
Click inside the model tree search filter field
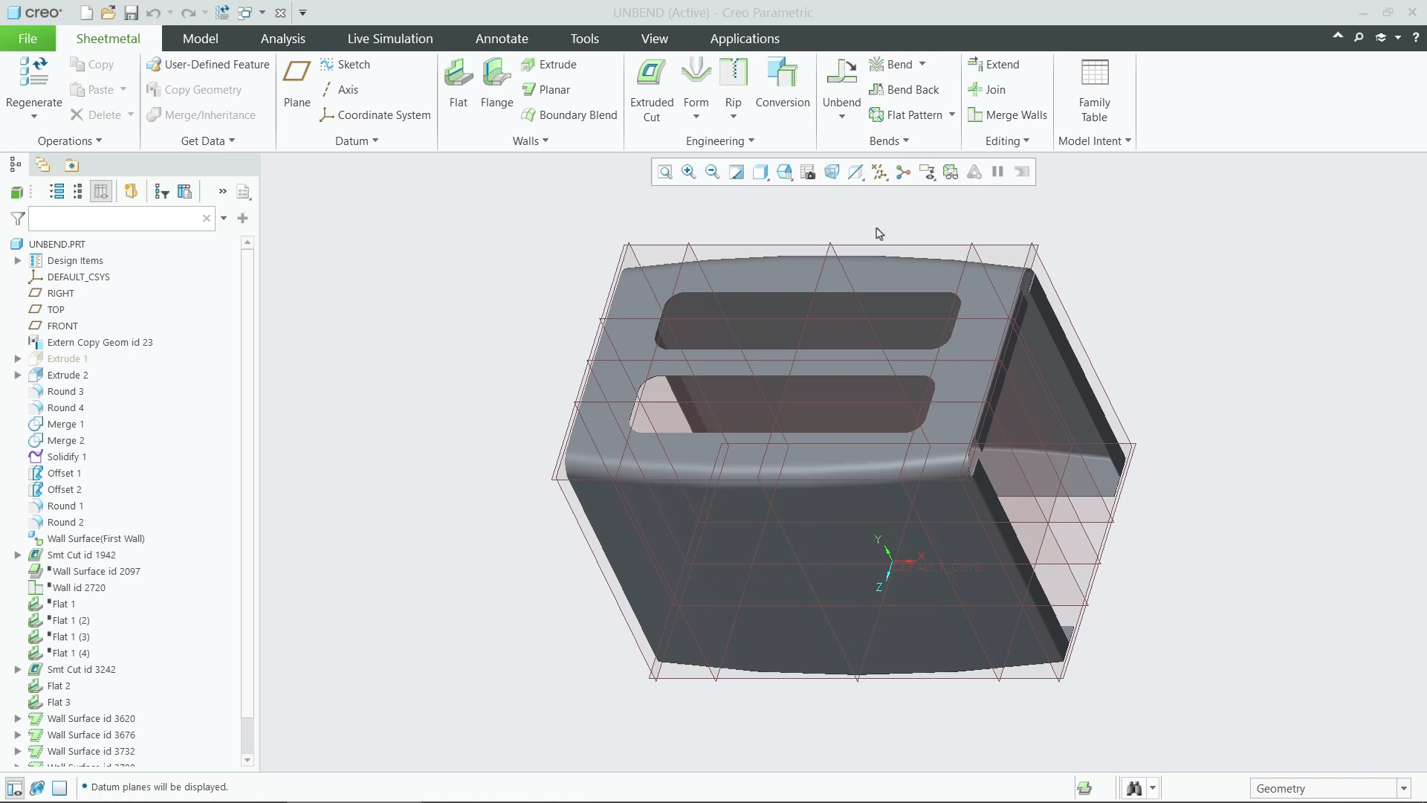tap(111, 218)
